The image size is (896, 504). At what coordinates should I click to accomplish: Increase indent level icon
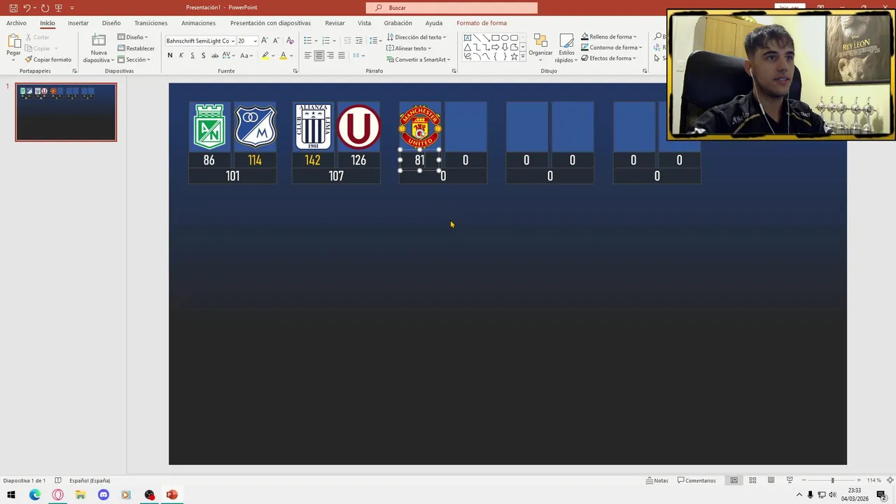[x=359, y=41]
